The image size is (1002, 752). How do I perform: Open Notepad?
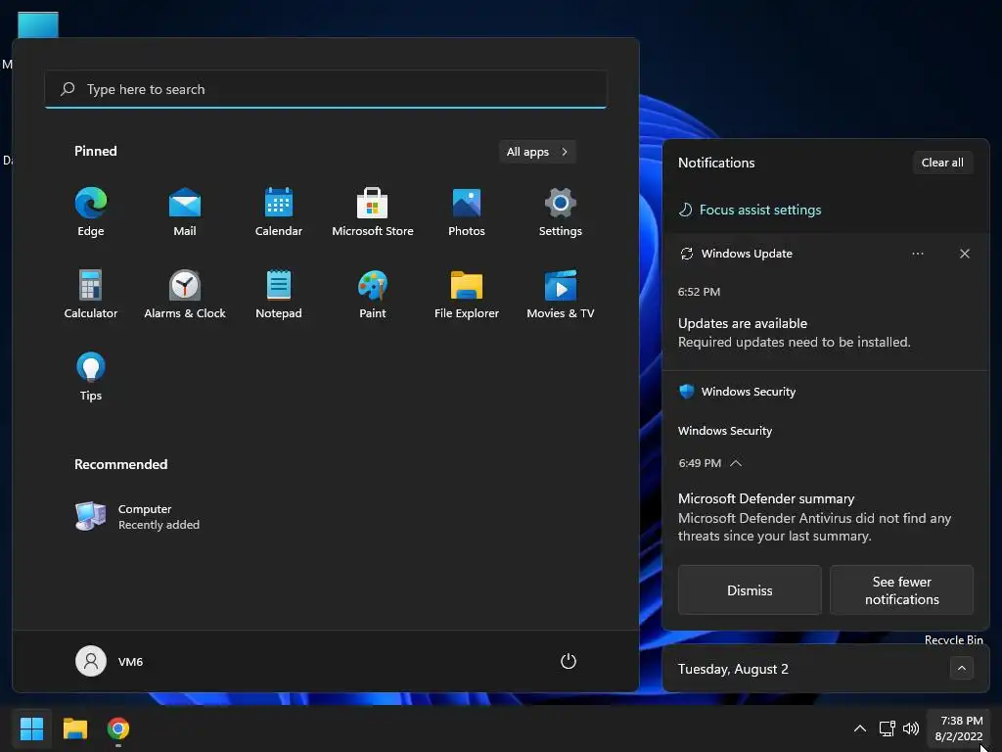pos(279,294)
